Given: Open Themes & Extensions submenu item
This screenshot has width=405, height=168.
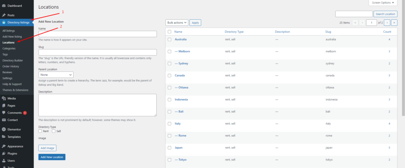Looking at the screenshot, I should click(15, 90).
